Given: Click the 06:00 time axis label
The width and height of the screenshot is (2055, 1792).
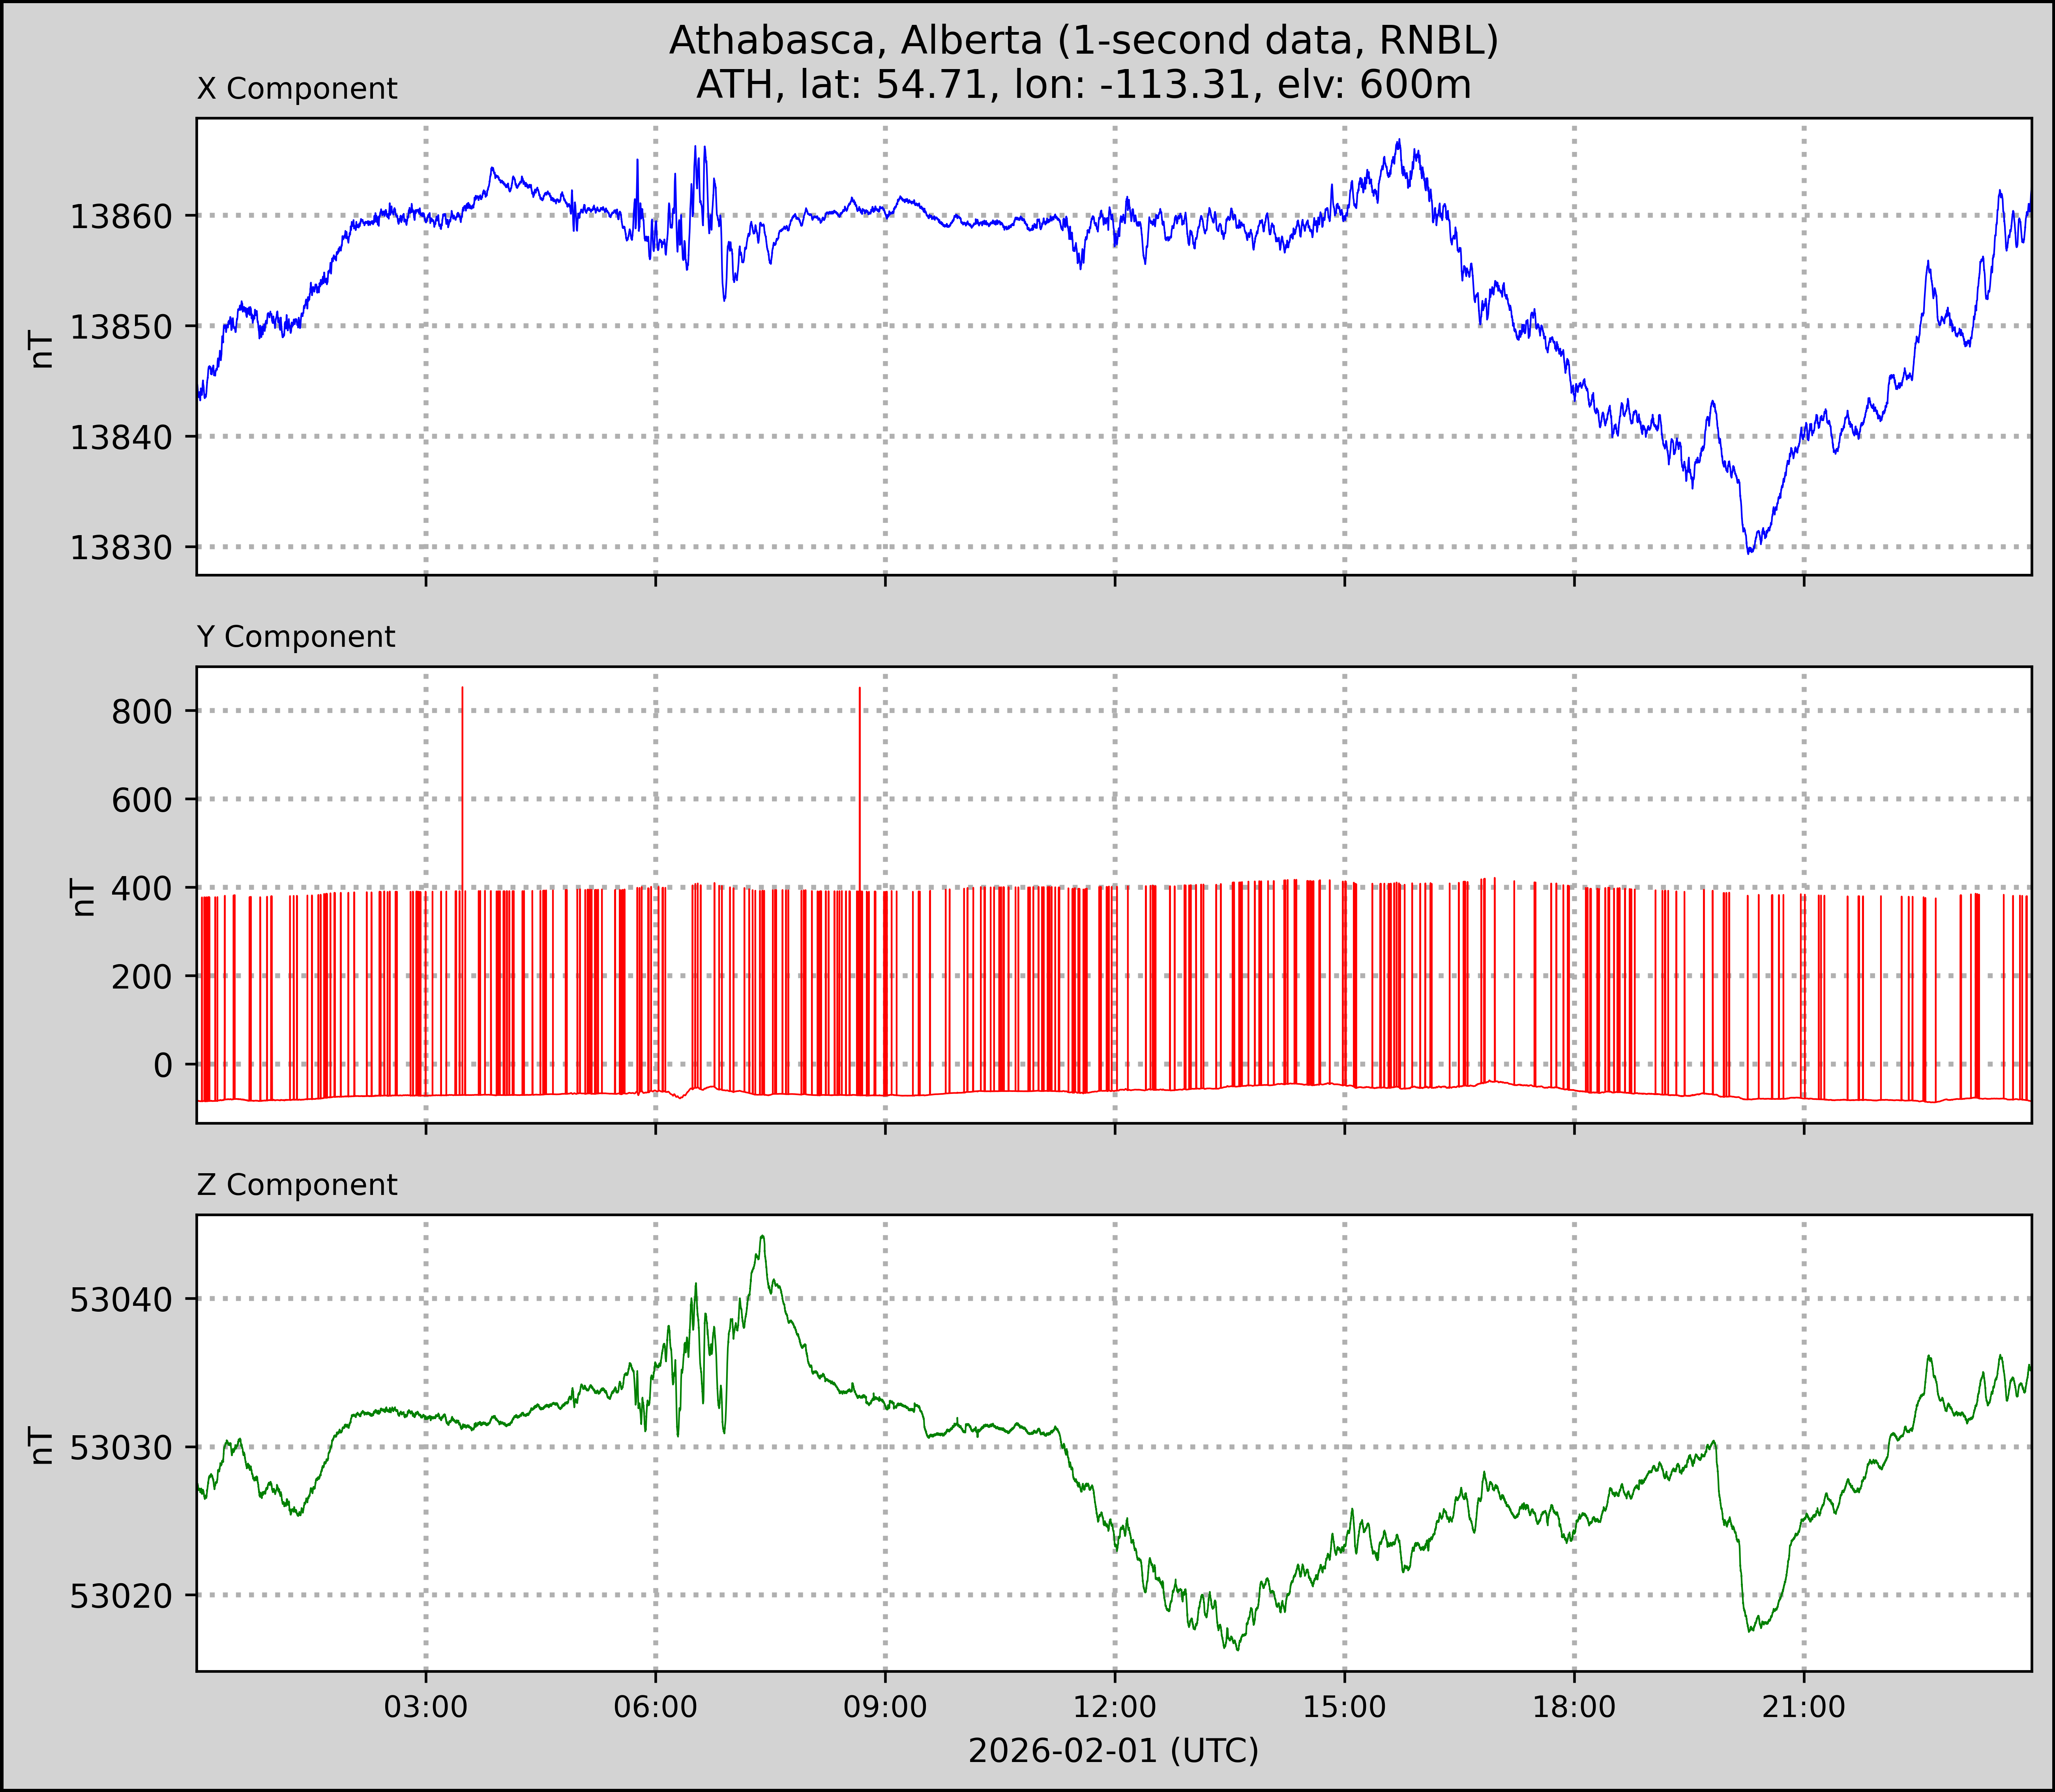Looking at the screenshot, I should [x=655, y=1707].
